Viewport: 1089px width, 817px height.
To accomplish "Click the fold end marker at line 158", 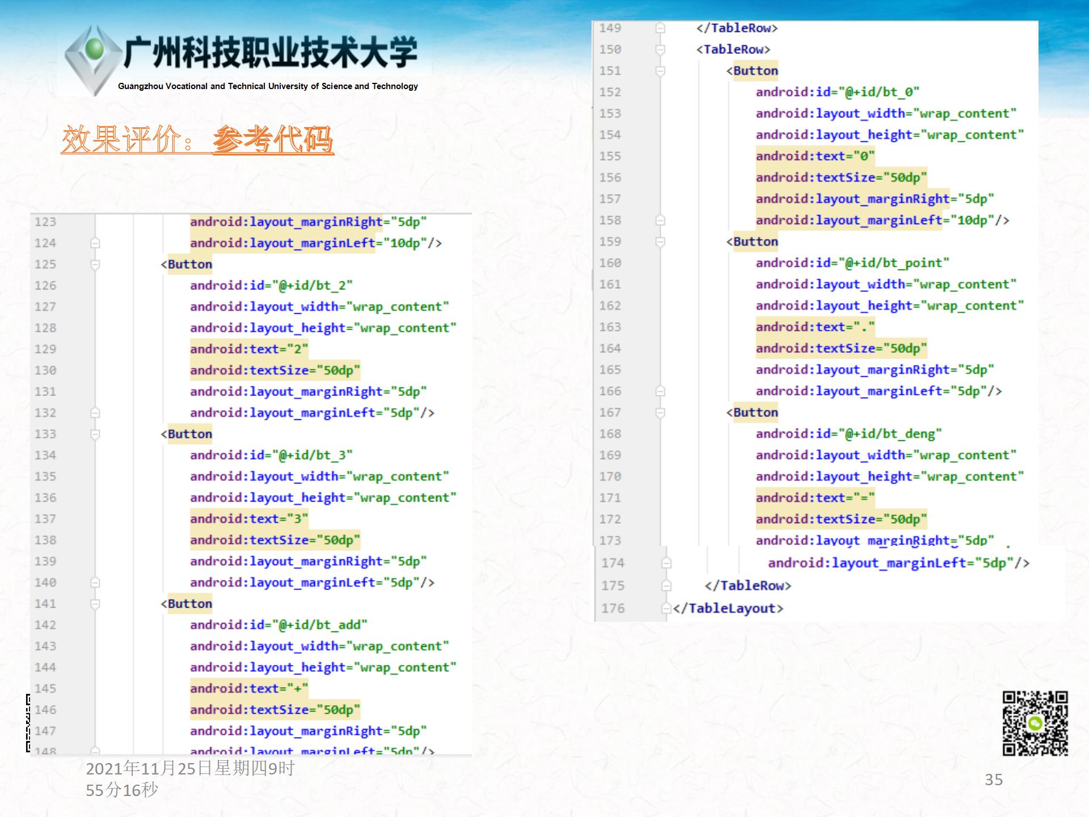I will [x=660, y=220].
